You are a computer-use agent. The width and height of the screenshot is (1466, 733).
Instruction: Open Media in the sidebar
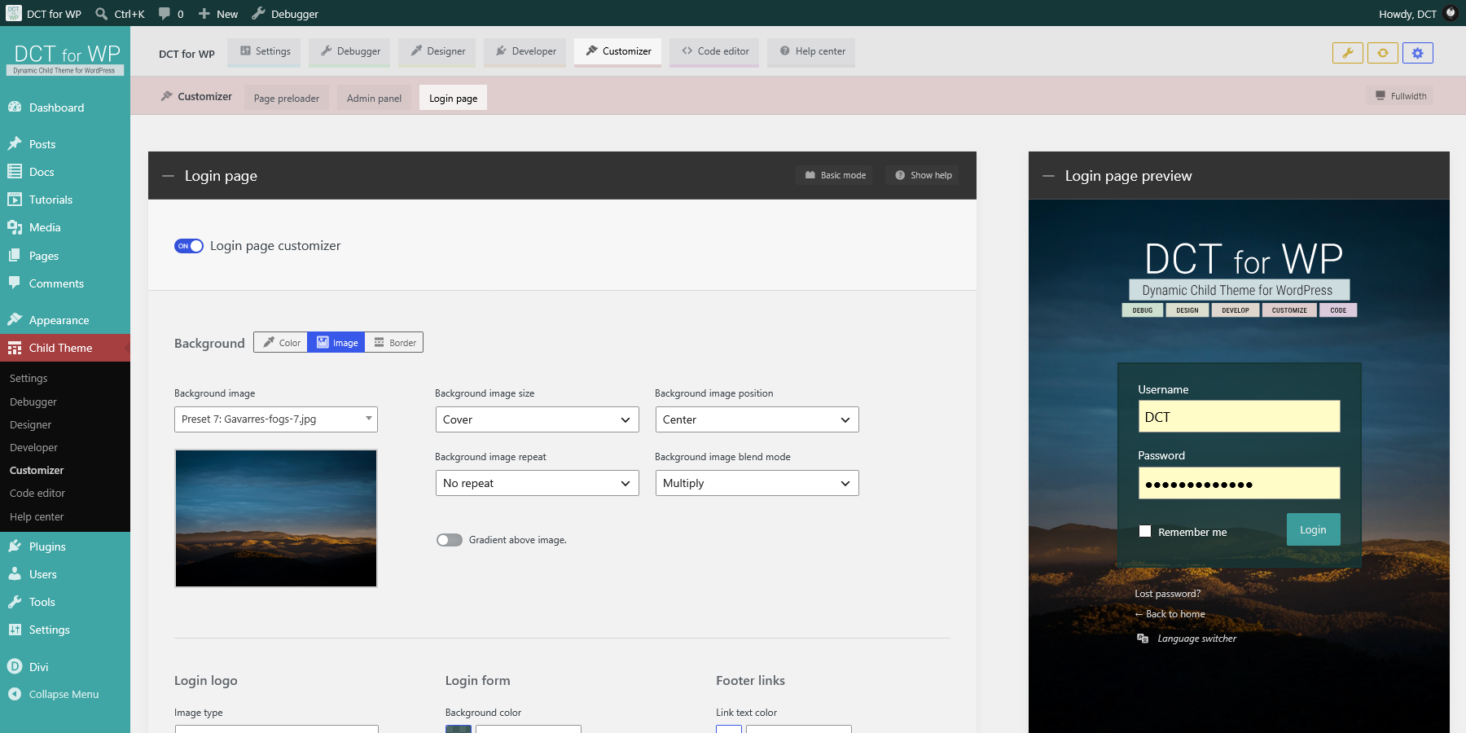point(65,227)
